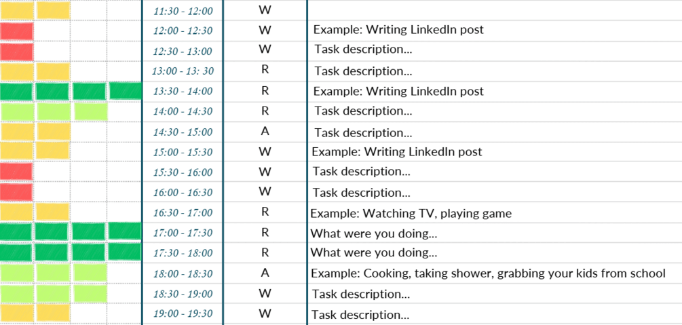The width and height of the screenshot is (682, 325).
Task: Select the task description for 12:30 - 13:00
Action: point(363,50)
